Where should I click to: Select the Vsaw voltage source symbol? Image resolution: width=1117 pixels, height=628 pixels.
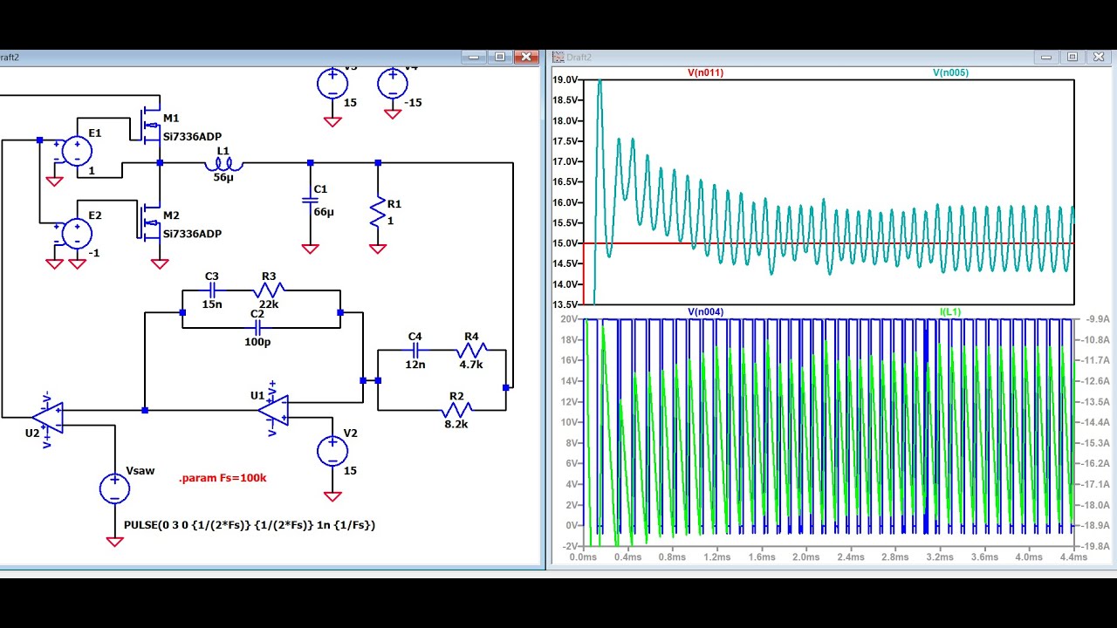(114, 488)
